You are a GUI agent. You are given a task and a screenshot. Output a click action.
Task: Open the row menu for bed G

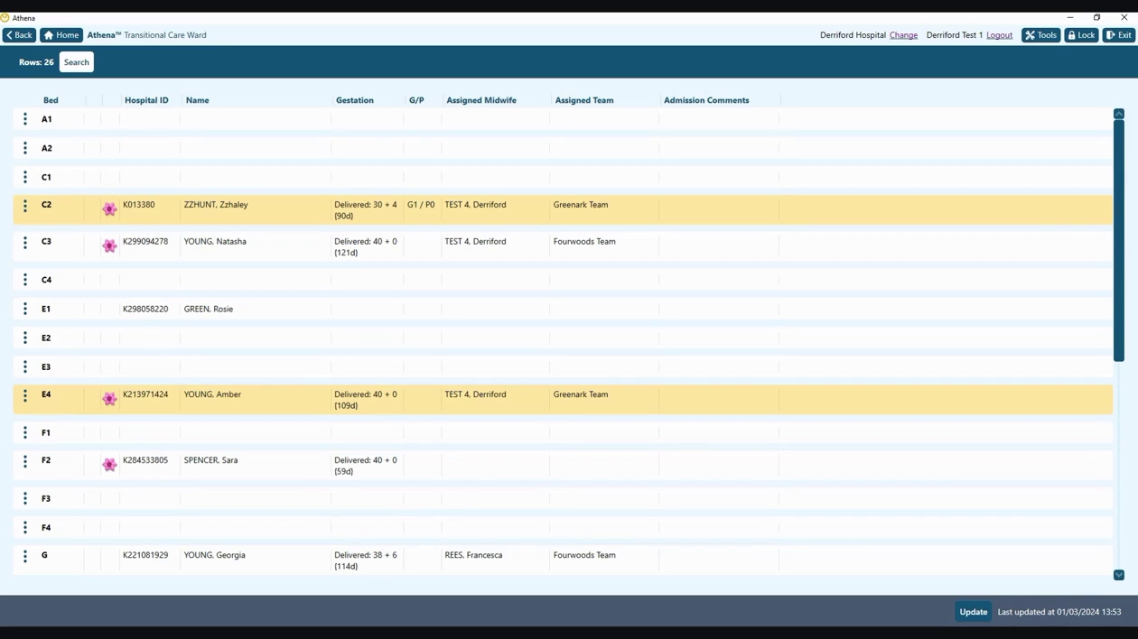tap(25, 556)
